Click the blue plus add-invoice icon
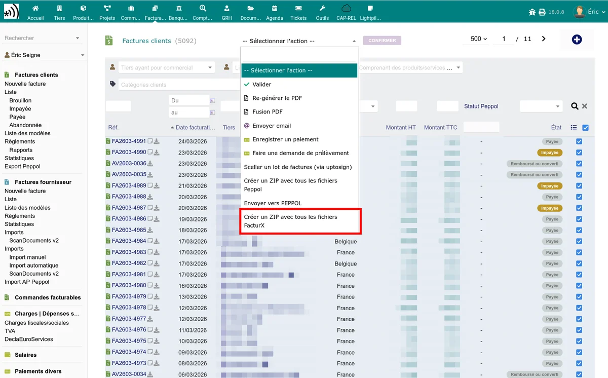The image size is (608, 378). pyautogui.click(x=577, y=40)
